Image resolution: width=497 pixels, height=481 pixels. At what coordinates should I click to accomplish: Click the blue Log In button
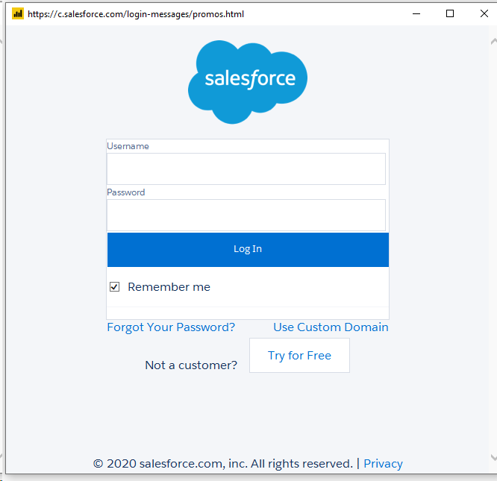248,250
